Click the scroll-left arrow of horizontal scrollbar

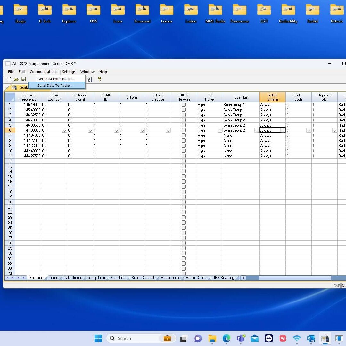243,277
